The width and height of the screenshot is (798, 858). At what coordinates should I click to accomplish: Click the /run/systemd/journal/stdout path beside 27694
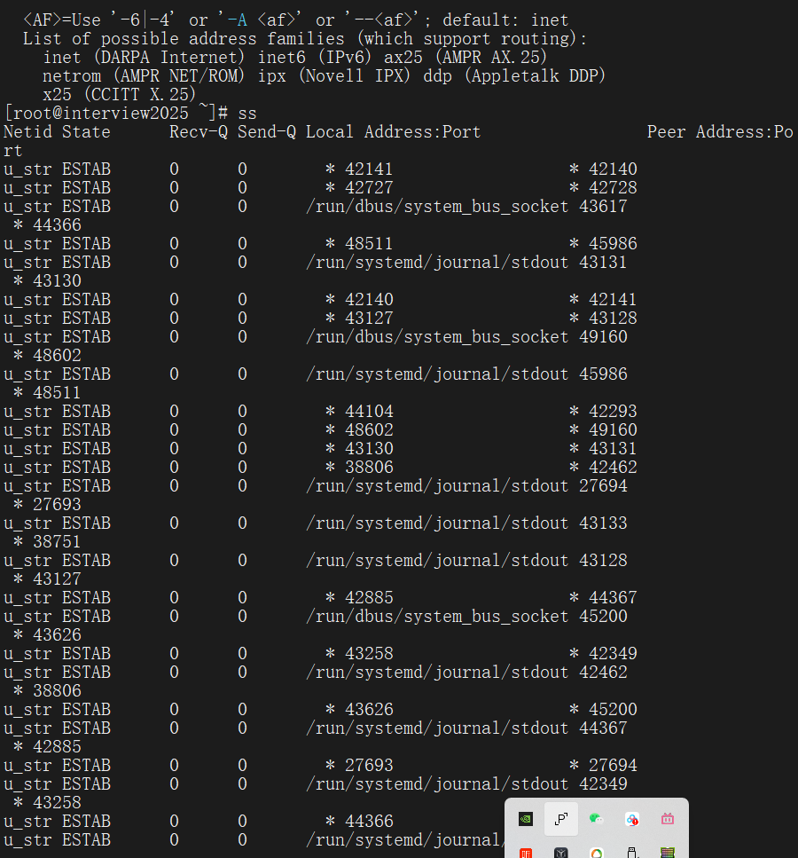pyautogui.click(x=437, y=486)
